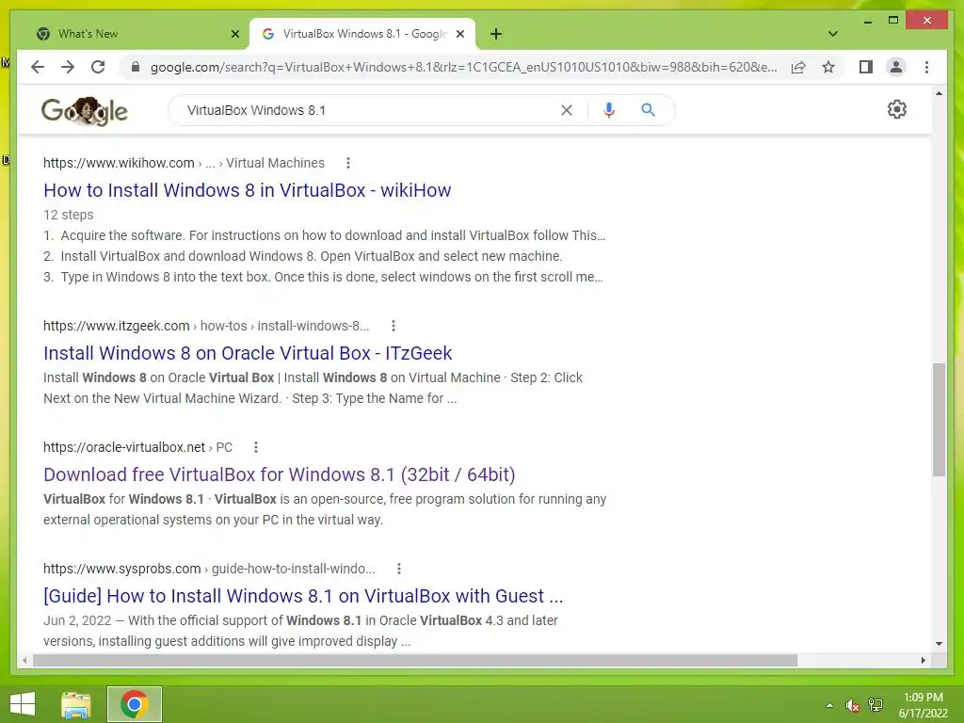This screenshot has height=723, width=964.
Task: Go back to the previous page
Action: click(38, 67)
